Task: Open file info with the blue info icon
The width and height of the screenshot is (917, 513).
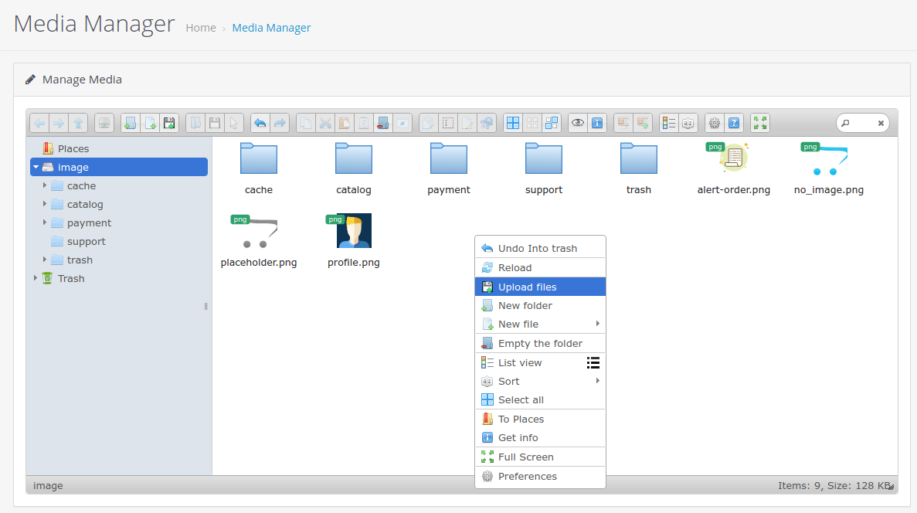Action: [x=596, y=122]
